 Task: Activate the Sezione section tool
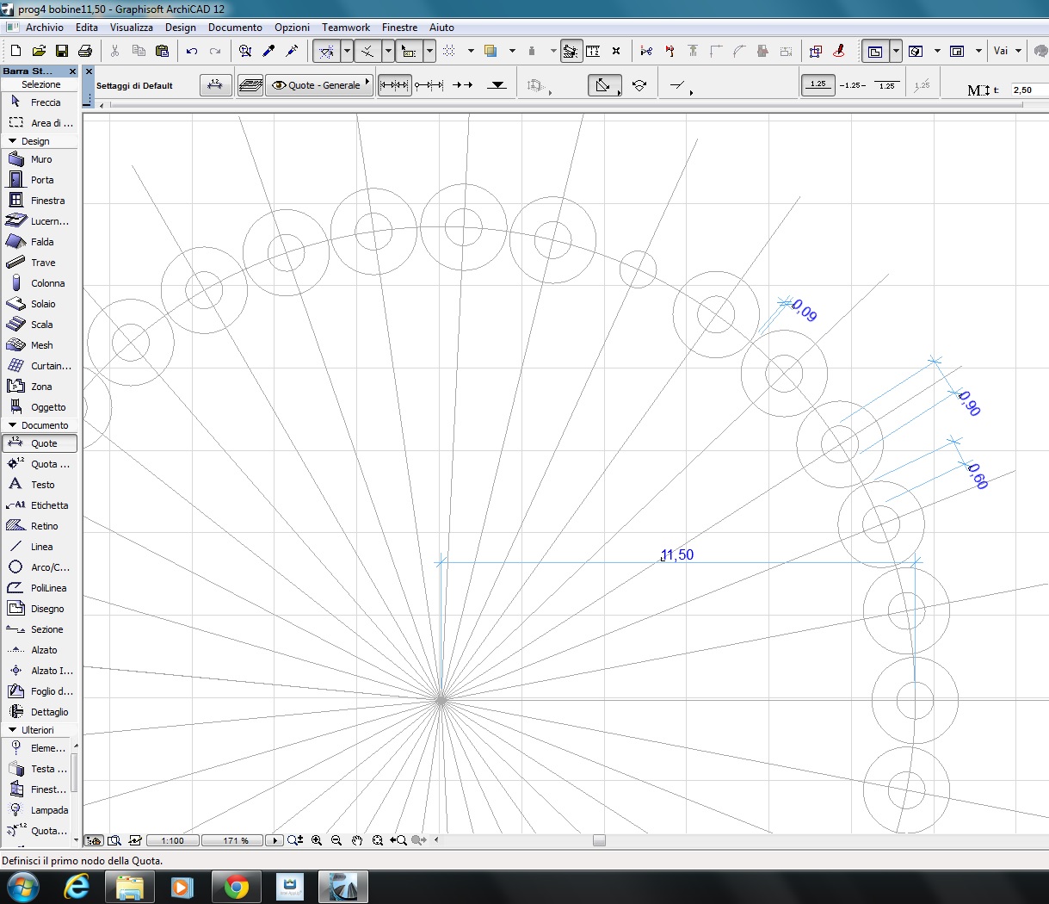[40, 629]
